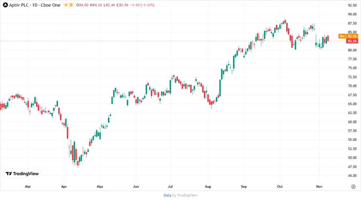
Task: Click the 92.50 price axis label
Action: click(352, 5)
